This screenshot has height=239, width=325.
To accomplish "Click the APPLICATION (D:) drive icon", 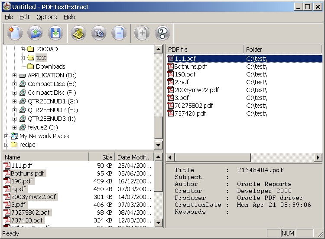I will point(23,76).
